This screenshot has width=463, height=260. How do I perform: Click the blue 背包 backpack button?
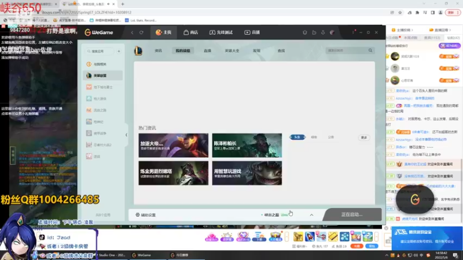(372, 246)
